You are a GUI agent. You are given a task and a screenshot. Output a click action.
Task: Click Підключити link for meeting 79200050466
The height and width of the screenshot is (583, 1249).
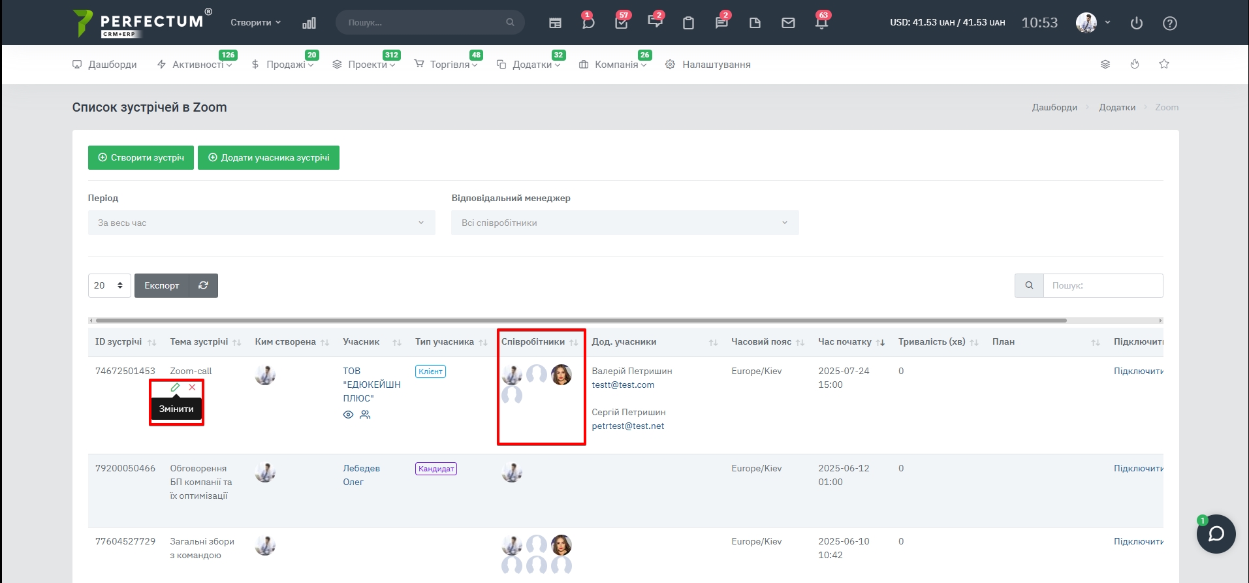coord(1138,468)
